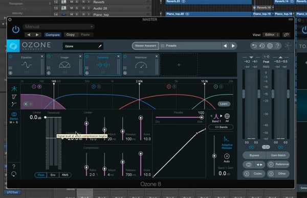Go to the previous plugin setting arrow
The image size is (307, 198).
[29, 35]
